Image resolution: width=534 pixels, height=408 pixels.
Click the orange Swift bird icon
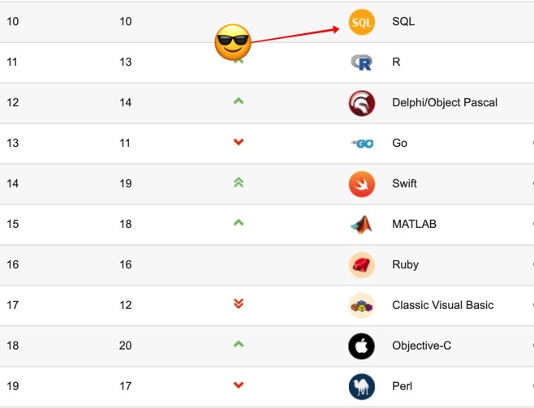(x=362, y=184)
